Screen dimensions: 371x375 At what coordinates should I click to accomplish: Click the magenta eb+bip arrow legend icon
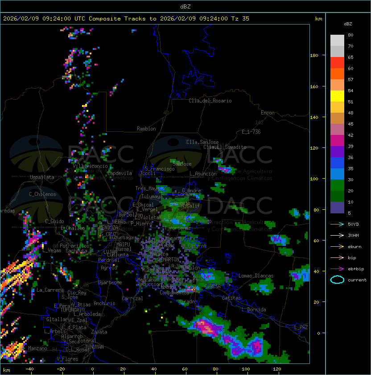pyautogui.click(x=337, y=269)
